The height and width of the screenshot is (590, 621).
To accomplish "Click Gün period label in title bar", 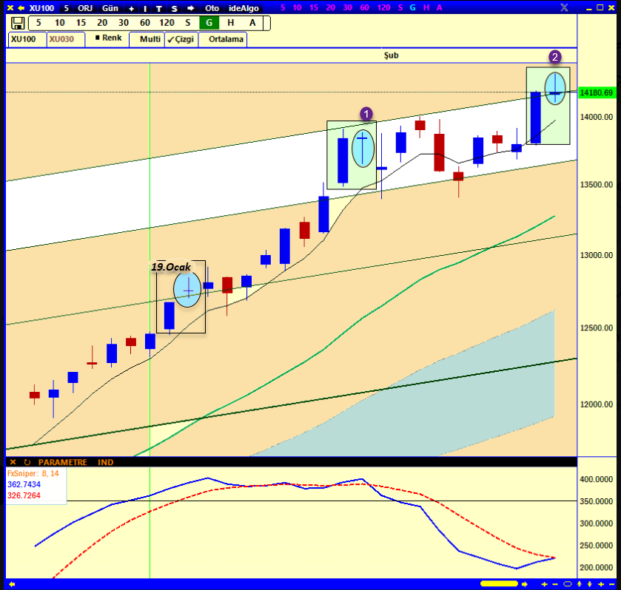I will [110, 8].
